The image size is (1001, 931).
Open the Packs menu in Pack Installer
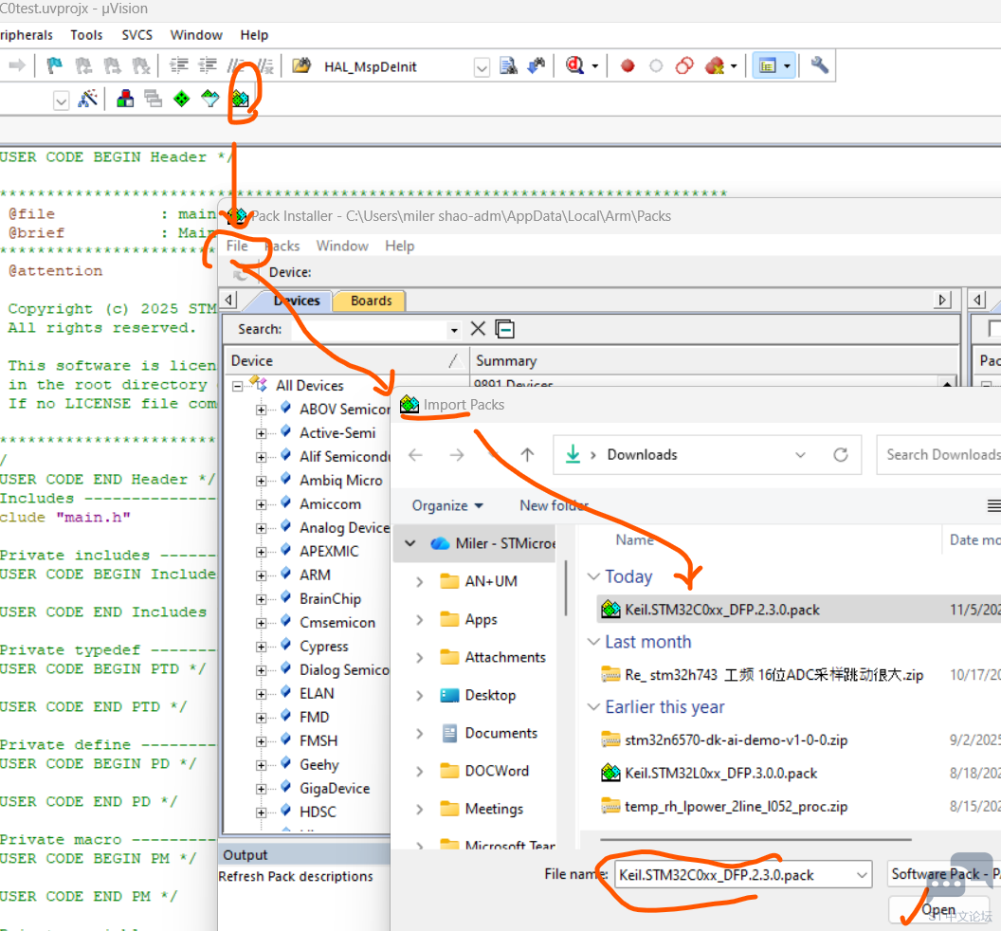282,246
